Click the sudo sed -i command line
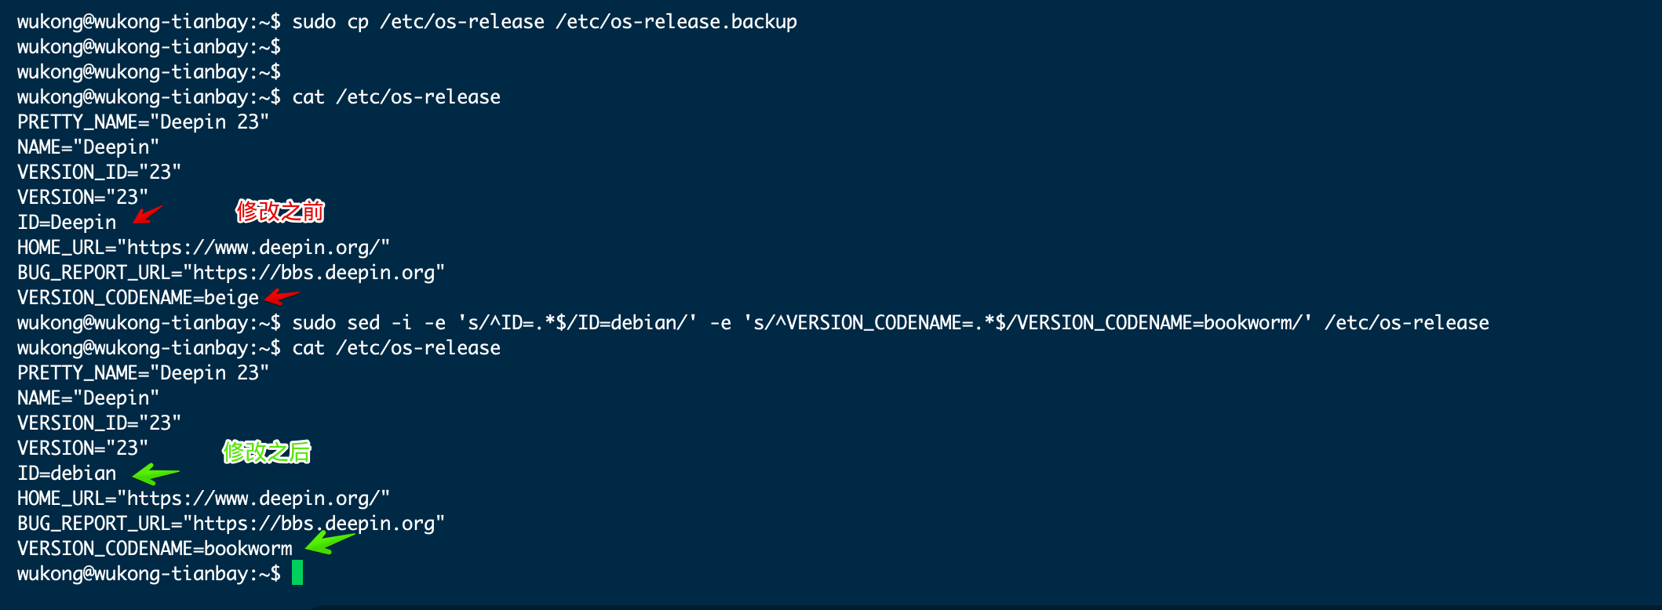 point(891,323)
